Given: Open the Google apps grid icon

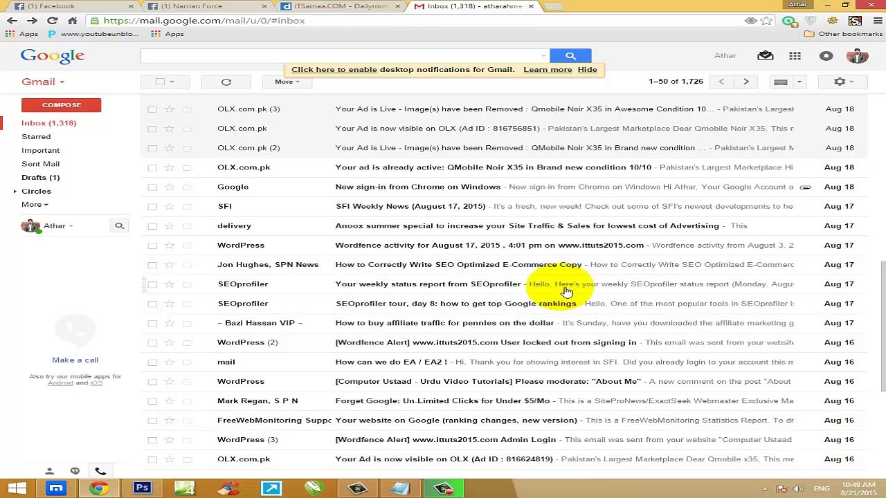Looking at the screenshot, I should (x=795, y=56).
